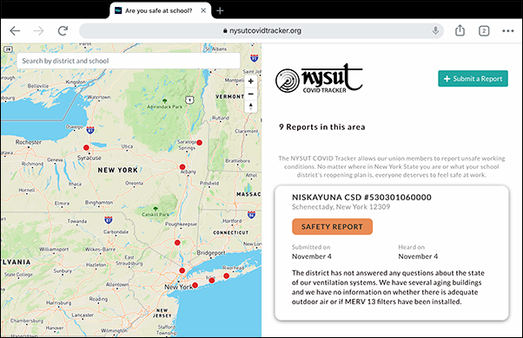Select the red marker at Saratoga Springs
Screen dimensions: 523x338
pyautogui.click(x=200, y=143)
